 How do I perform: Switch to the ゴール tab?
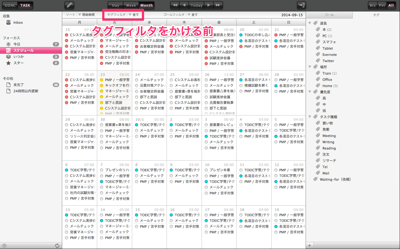[329, 15]
